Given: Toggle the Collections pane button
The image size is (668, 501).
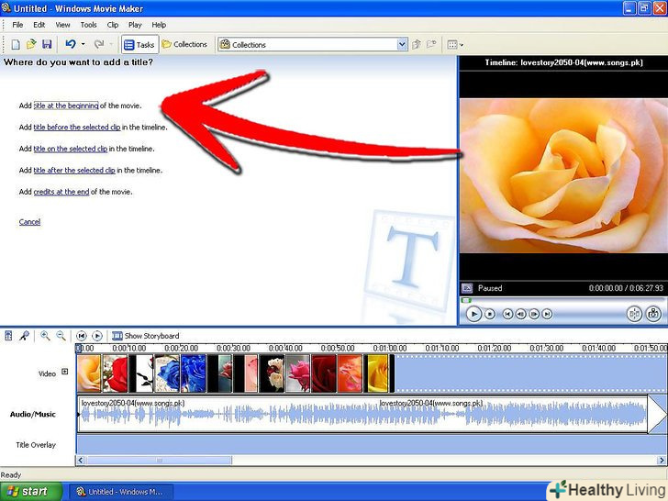Looking at the screenshot, I should 184,44.
